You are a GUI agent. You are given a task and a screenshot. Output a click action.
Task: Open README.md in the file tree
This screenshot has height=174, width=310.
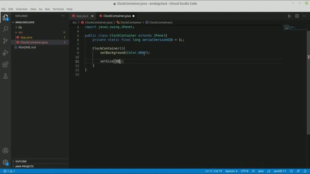click(x=27, y=47)
